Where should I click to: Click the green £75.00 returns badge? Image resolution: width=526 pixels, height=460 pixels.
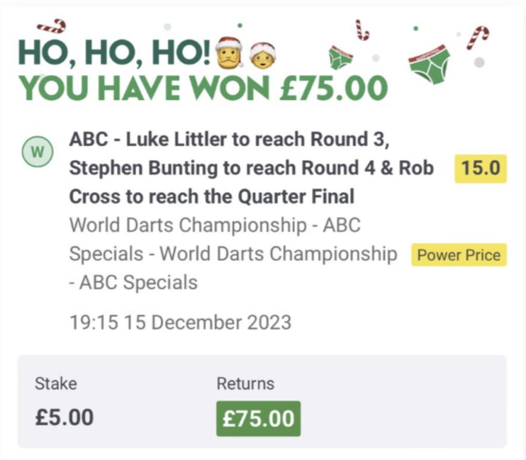(x=258, y=418)
